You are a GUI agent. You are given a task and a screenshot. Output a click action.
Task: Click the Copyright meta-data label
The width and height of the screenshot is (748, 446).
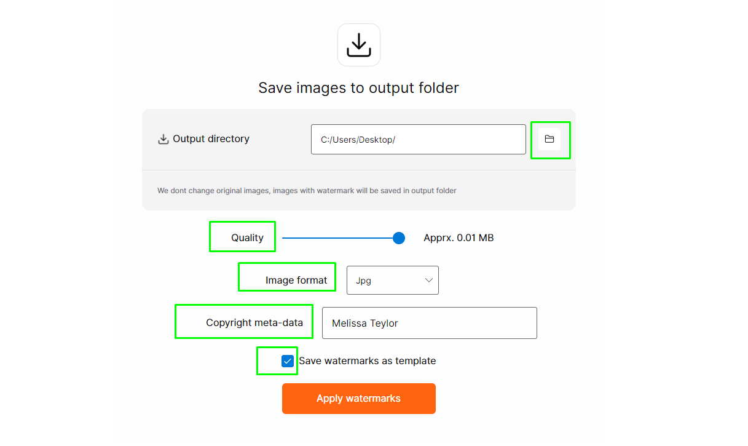(x=254, y=323)
